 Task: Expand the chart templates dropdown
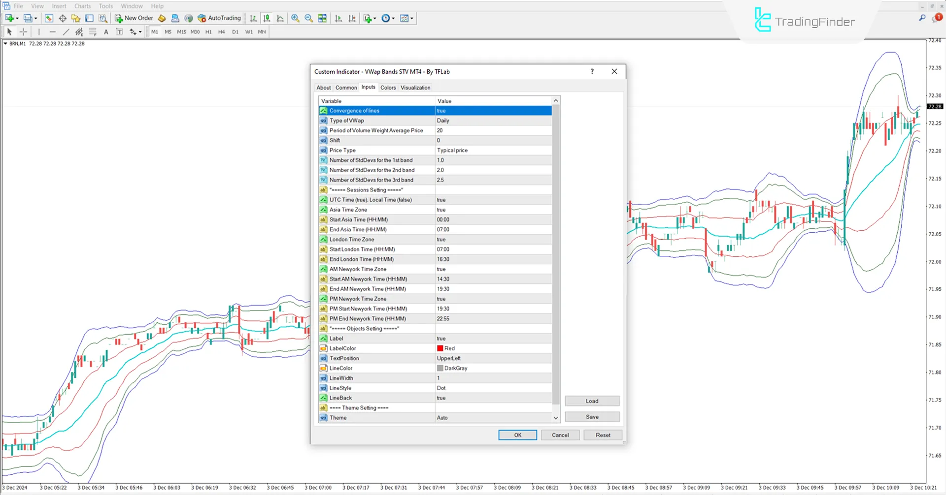[412, 19]
